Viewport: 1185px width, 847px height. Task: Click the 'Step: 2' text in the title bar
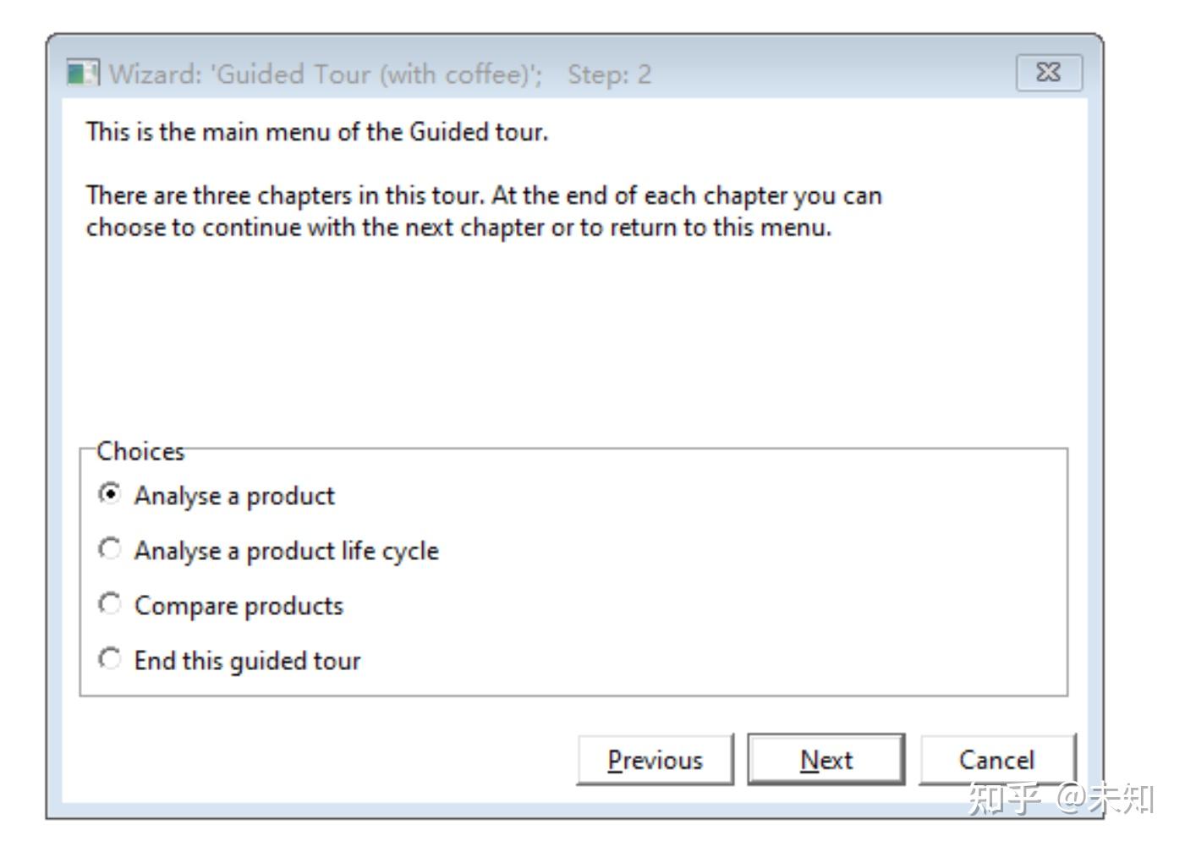click(609, 74)
